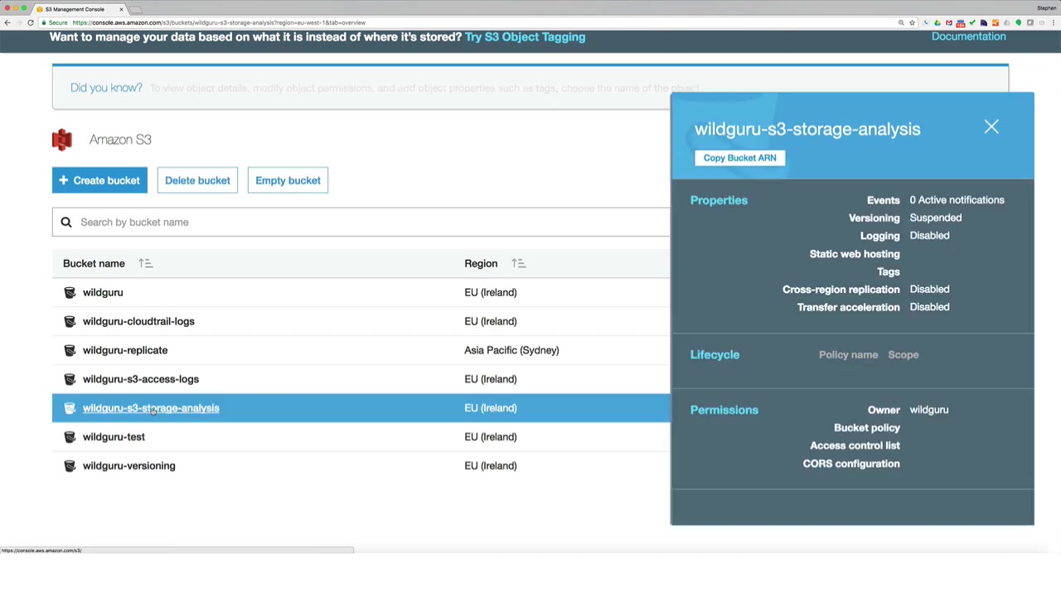
Task: Open the wildguru-s3-access-logs bucket
Action: tap(141, 379)
